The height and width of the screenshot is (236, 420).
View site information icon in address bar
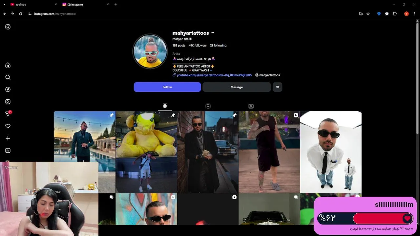pos(30,14)
